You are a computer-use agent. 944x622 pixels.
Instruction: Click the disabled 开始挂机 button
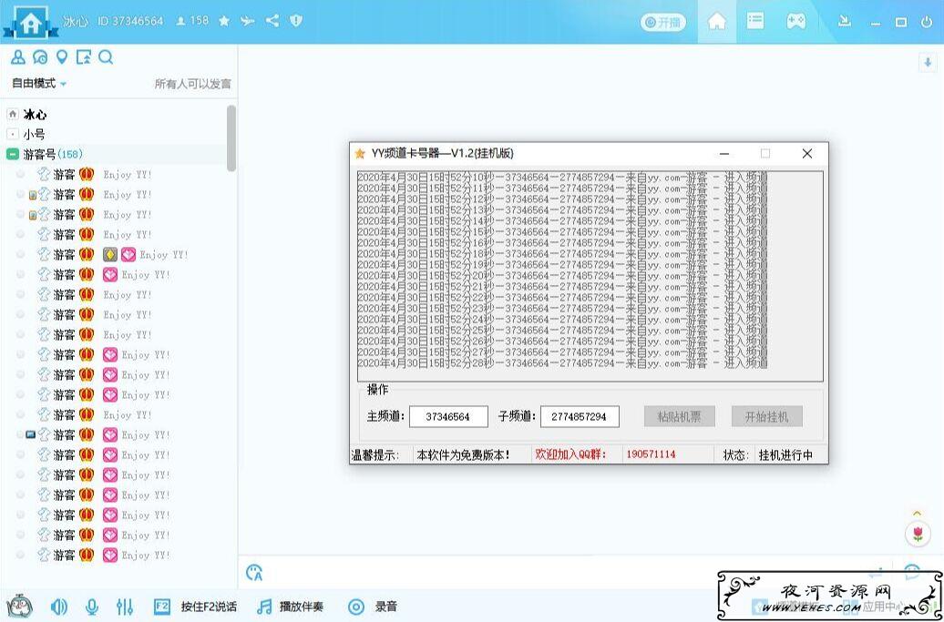click(766, 416)
